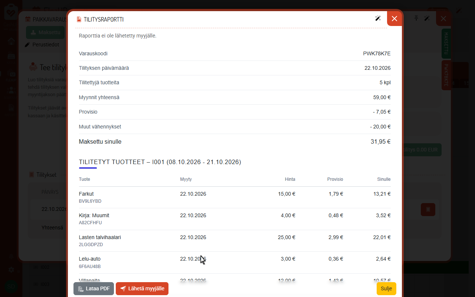Switch to the Perustiedot tab
This screenshot has height=297, width=475.
tap(42, 45)
